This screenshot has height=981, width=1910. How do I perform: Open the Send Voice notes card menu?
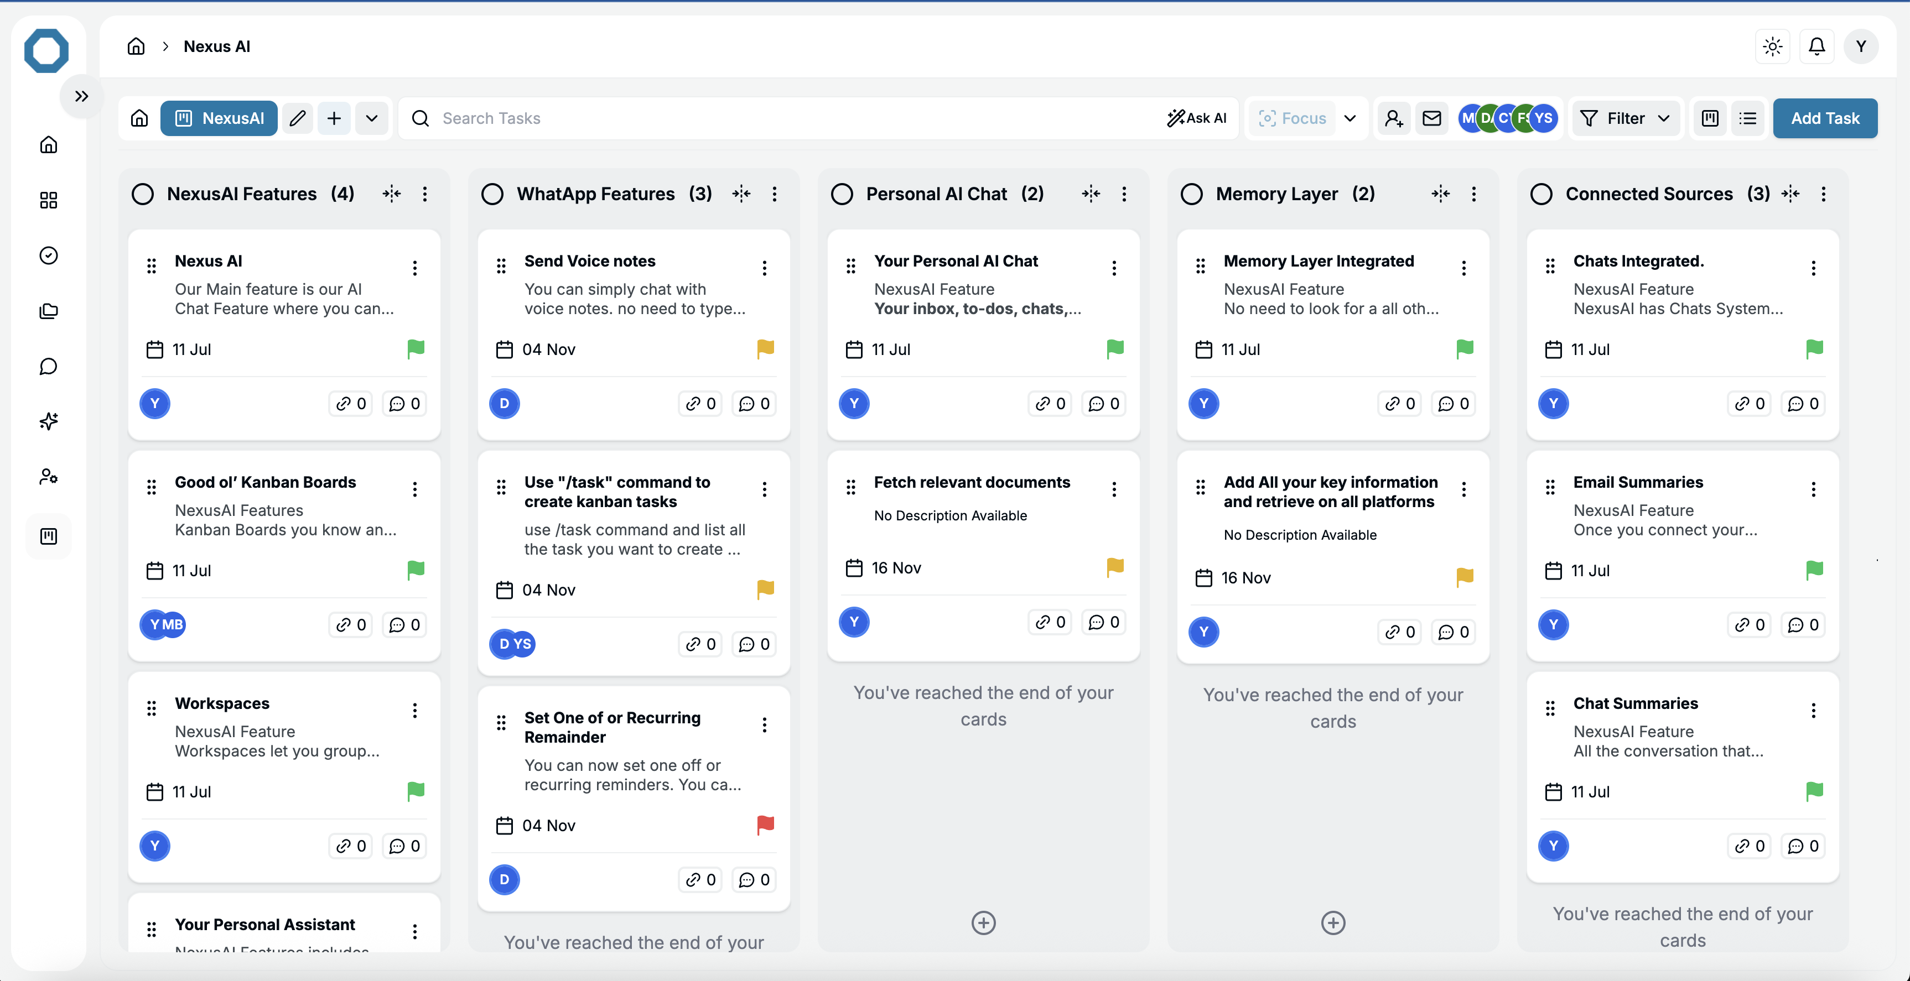(765, 268)
